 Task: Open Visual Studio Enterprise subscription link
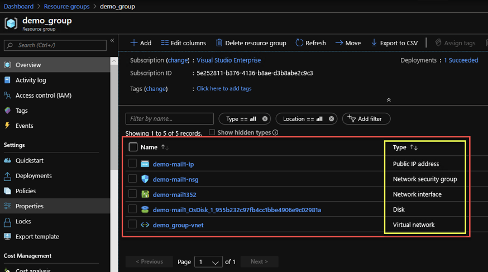229,60
